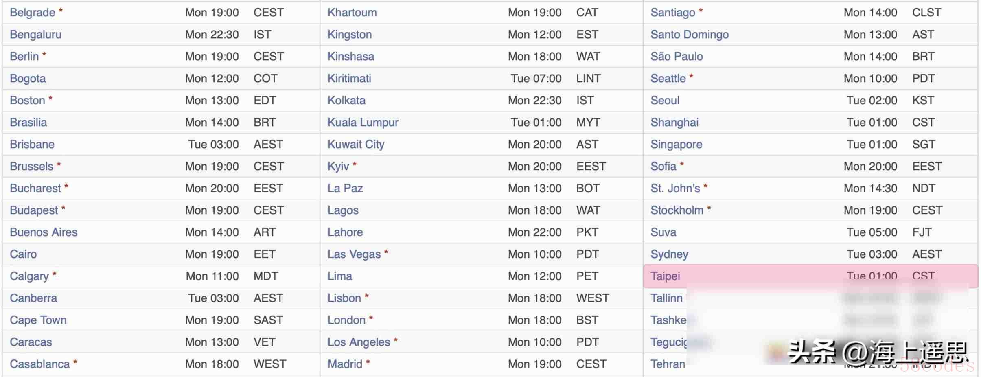Open the Casablanca city link
The image size is (981, 377).
click(40, 364)
